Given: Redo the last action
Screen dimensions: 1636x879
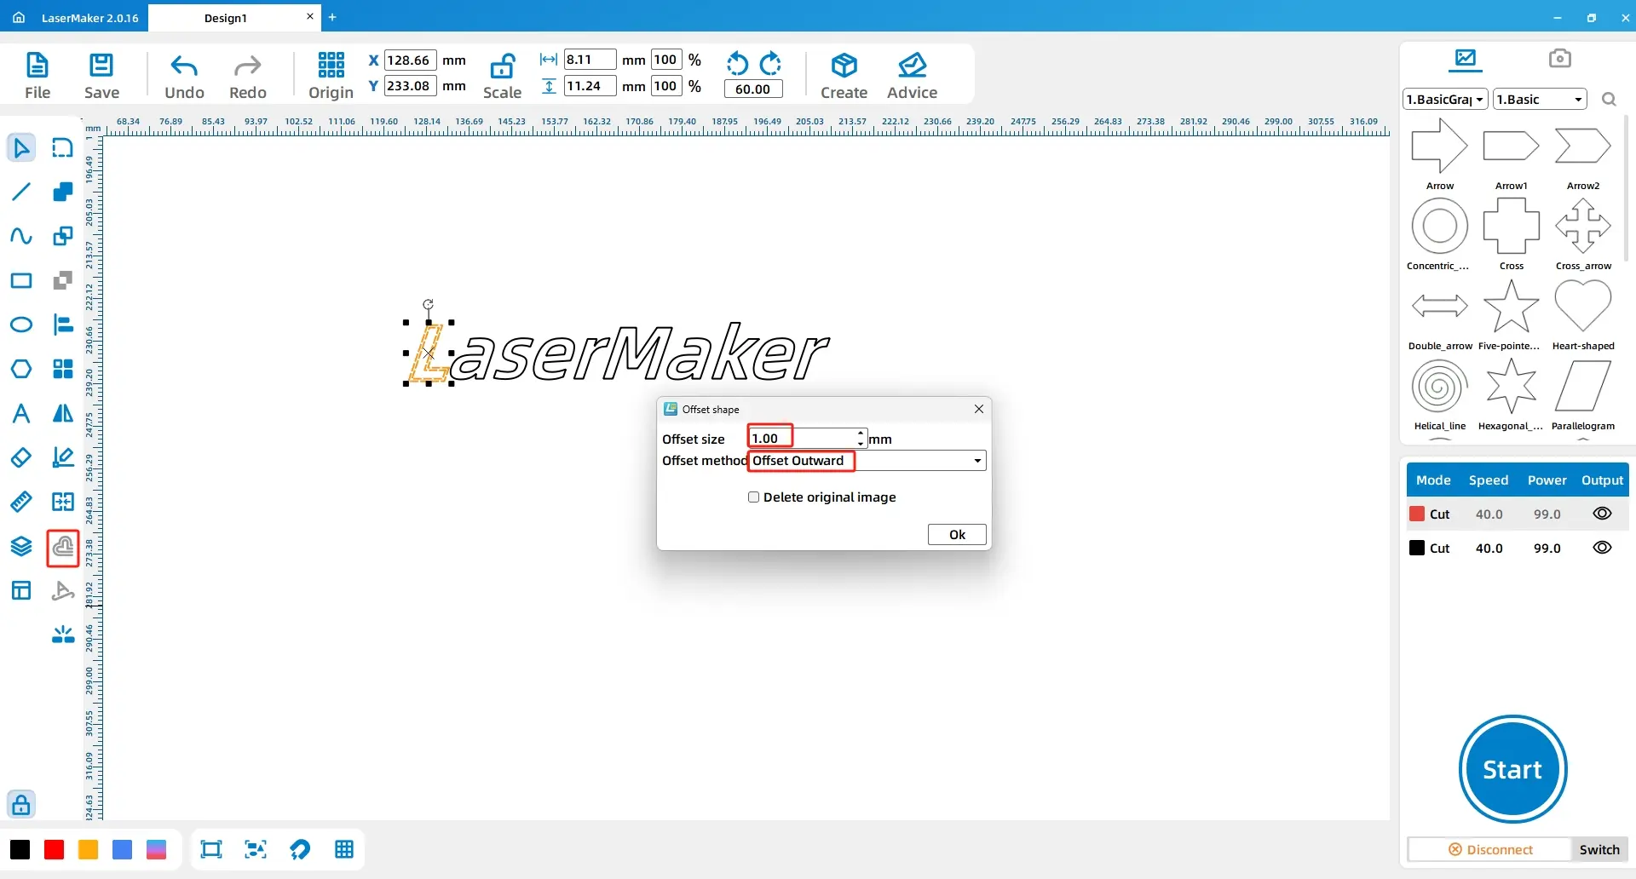Looking at the screenshot, I should pos(248,75).
